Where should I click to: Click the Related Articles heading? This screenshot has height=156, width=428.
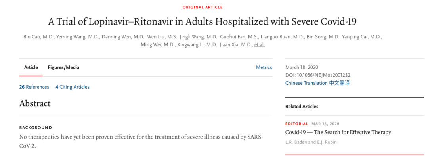click(x=302, y=107)
